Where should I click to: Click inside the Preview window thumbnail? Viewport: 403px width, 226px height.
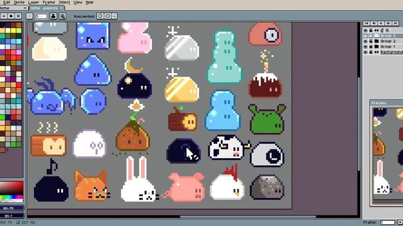pyautogui.click(x=388, y=155)
